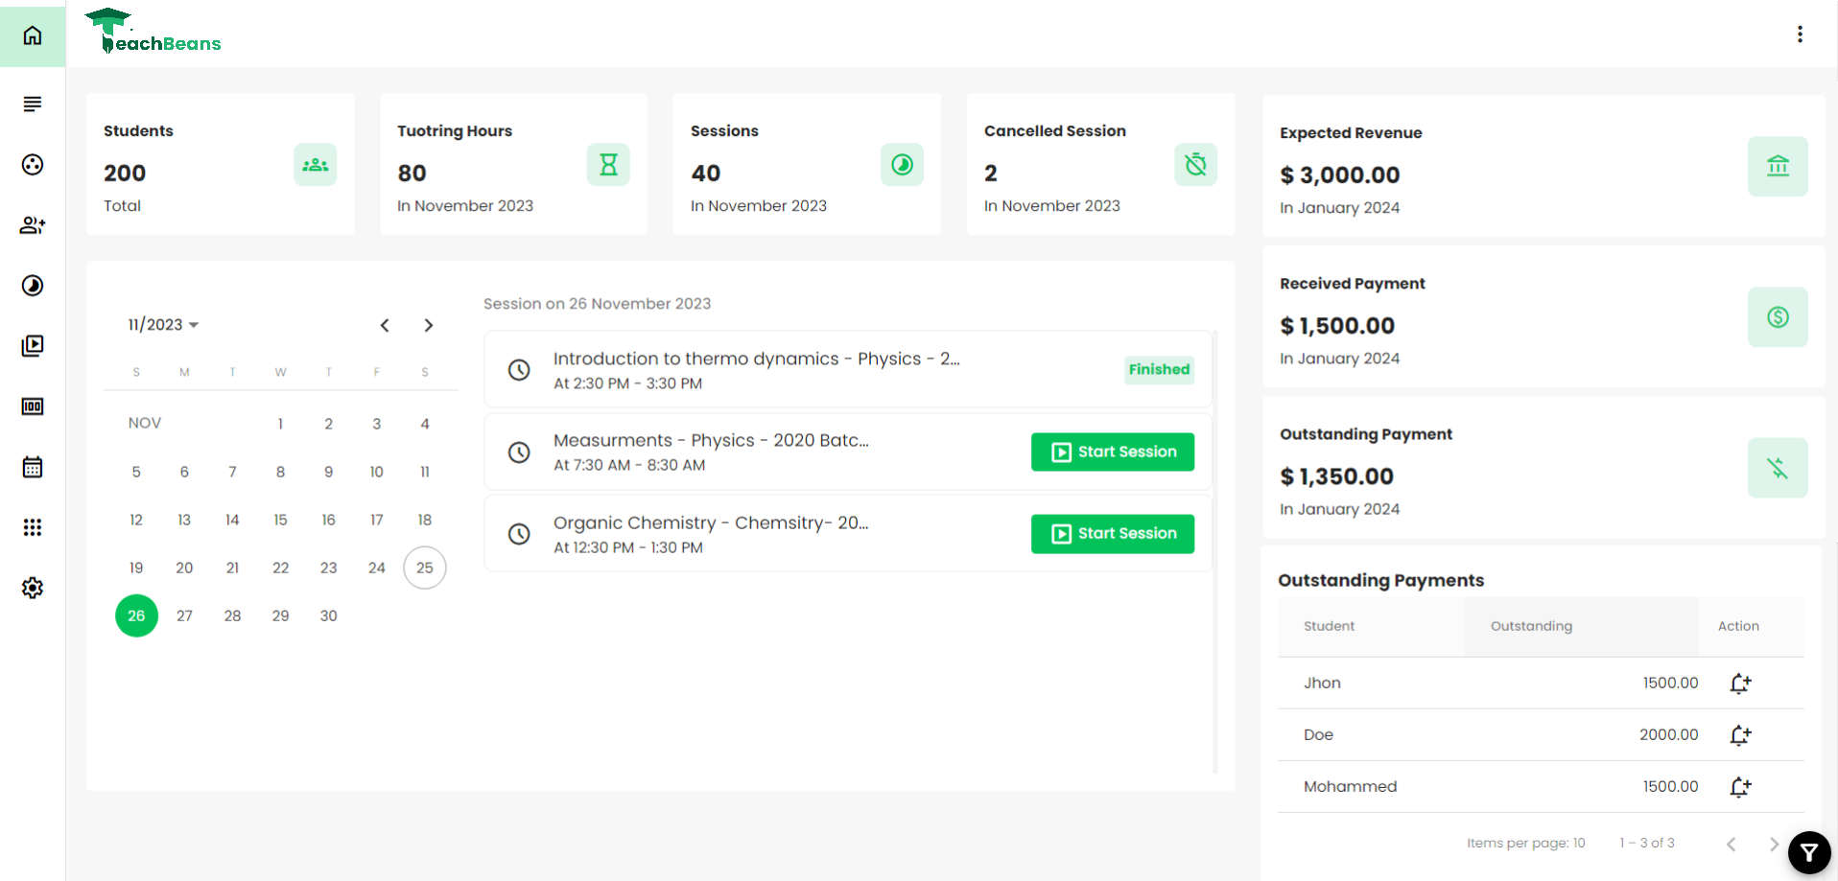
Task: Click the Outstanding Payment money-off icon
Action: click(1778, 468)
